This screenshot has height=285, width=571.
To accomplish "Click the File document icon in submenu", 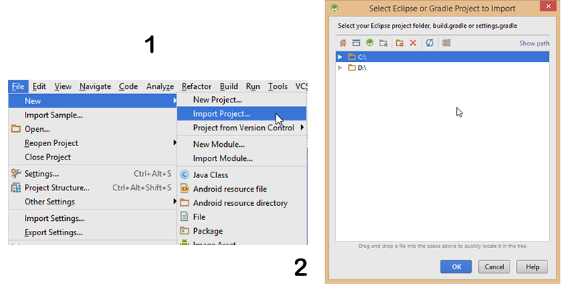I will [184, 217].
